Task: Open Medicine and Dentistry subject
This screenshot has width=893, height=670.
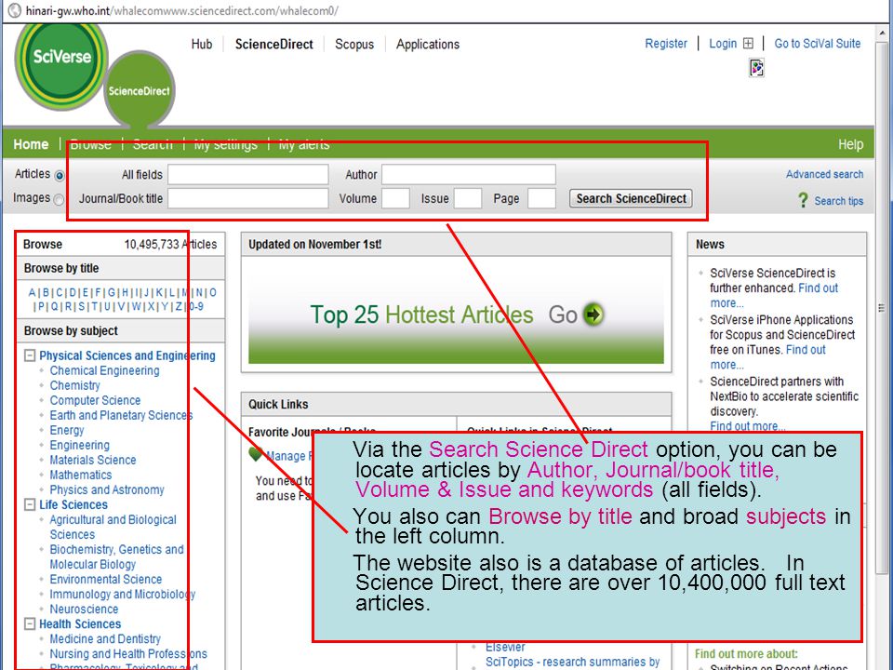Action: pos(105,639)
